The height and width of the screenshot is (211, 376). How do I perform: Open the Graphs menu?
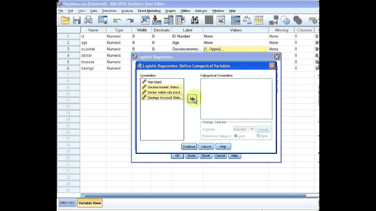(170, 11)
